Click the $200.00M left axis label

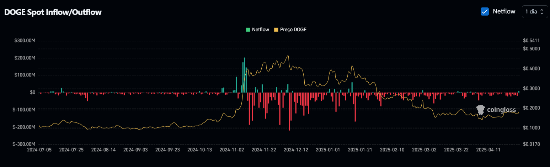click(x=25, y=58)
